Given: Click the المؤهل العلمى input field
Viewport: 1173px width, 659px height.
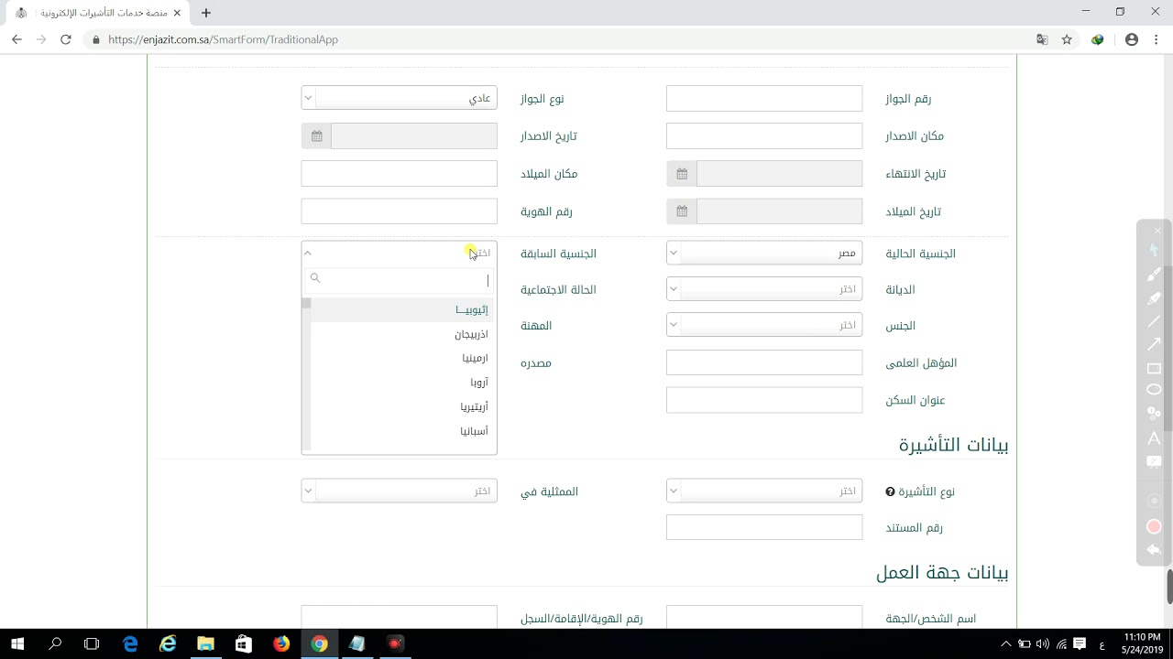Looking at the screenshot, I should pyautogui.click(x=764, y=362).
